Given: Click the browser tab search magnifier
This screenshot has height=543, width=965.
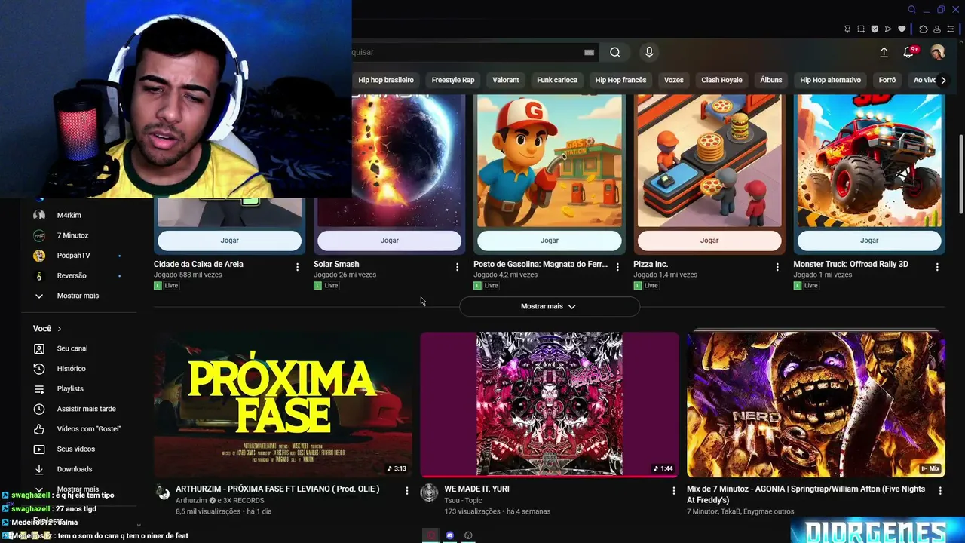Looking at the screenshot, I should tap(911, 9).
